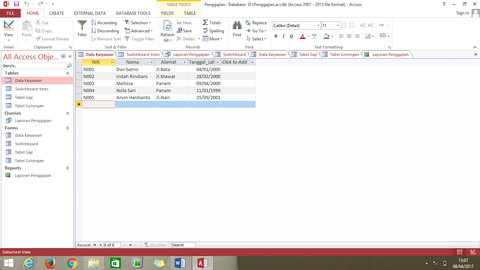The width and height of the screenshot is (480, 270).
Task: Open the font name combo box
Action: coord(297,26)
